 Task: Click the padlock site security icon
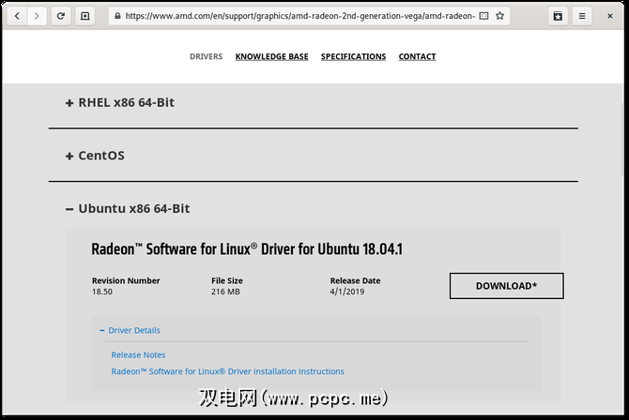click(117, 16)
